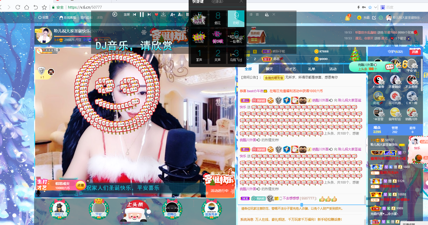This screenshot has width=428, height=225.
Task: Click the edit/share pencil icon in header
Action: point(374,17)
